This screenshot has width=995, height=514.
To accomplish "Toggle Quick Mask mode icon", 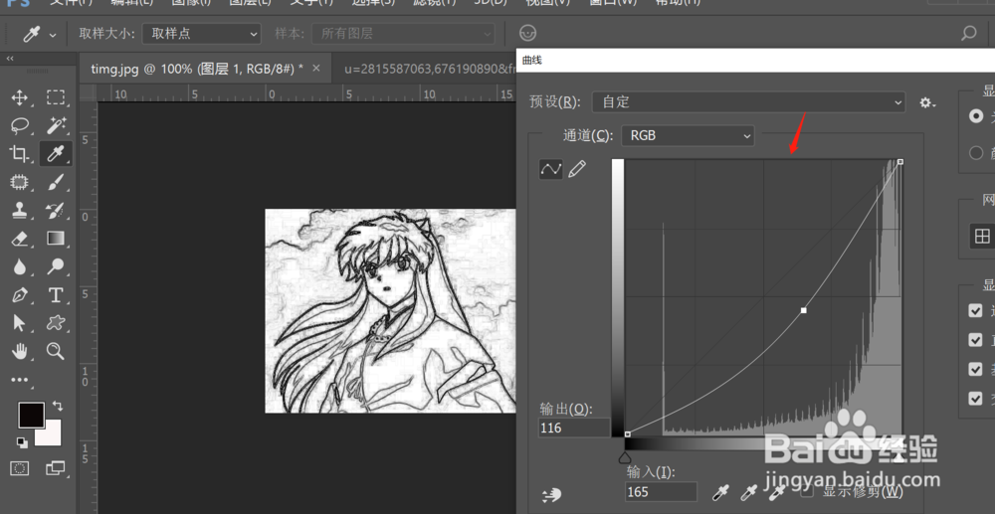I will click(x=20, y=468).
